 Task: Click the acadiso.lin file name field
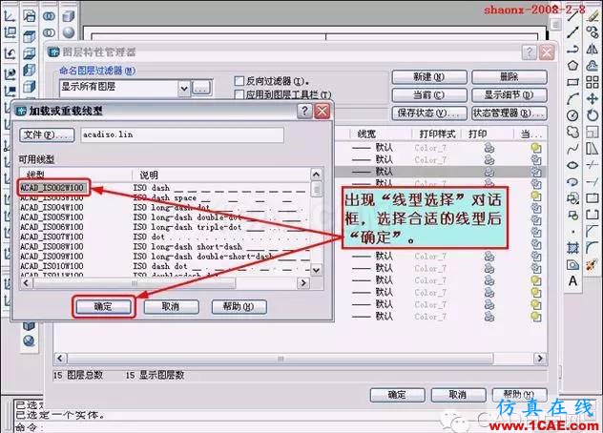click(x=182, y=135)
